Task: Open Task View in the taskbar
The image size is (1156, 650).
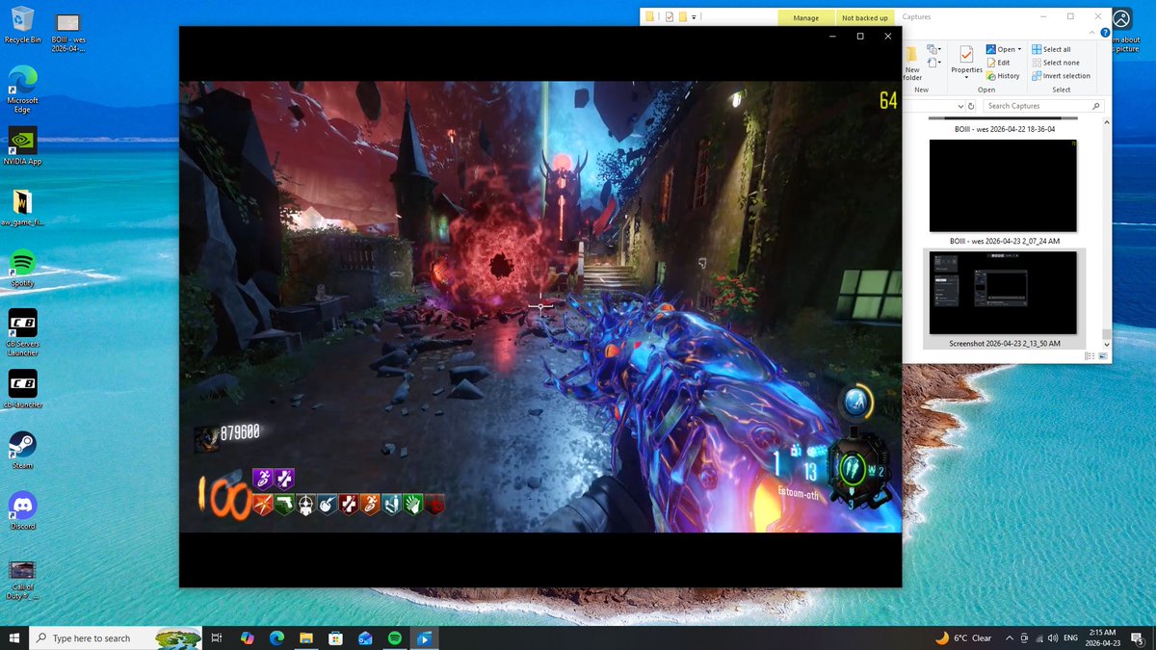Action: pos(217,637)
